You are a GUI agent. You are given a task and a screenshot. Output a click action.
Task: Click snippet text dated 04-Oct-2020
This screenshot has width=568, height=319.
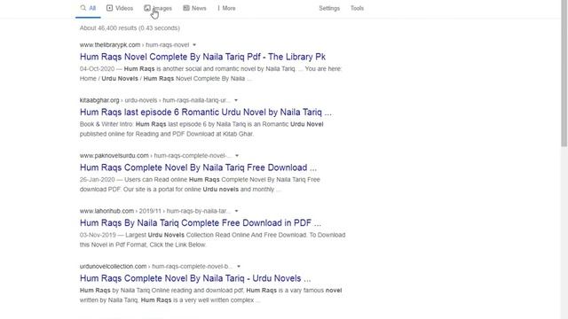(x=211, y=74)
